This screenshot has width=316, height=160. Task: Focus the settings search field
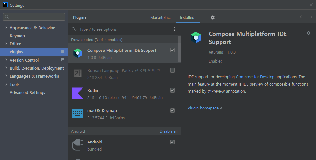coord(34,17)
